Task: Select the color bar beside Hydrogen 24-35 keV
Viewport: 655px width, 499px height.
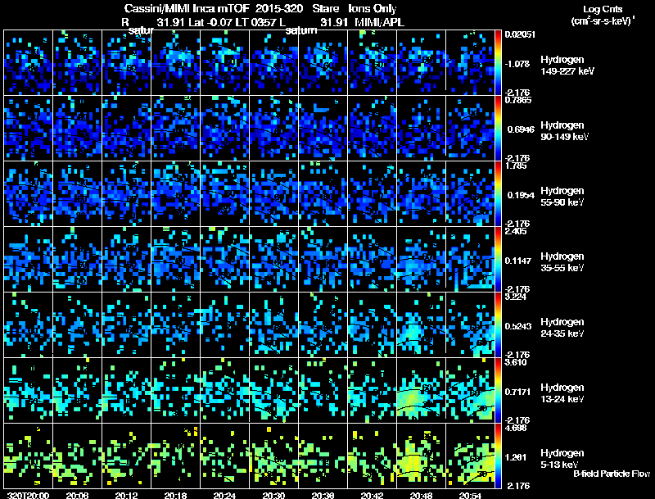Action: 498,325
